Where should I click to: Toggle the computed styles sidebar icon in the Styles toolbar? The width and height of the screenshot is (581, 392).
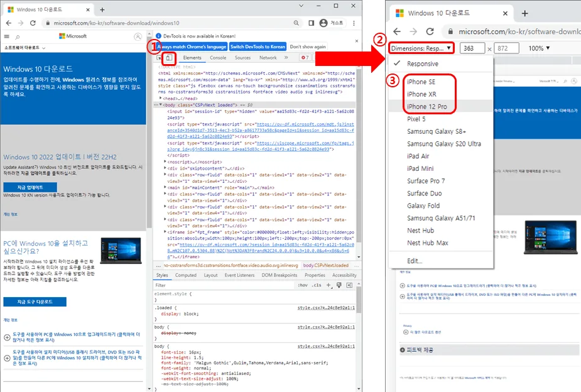349,285
